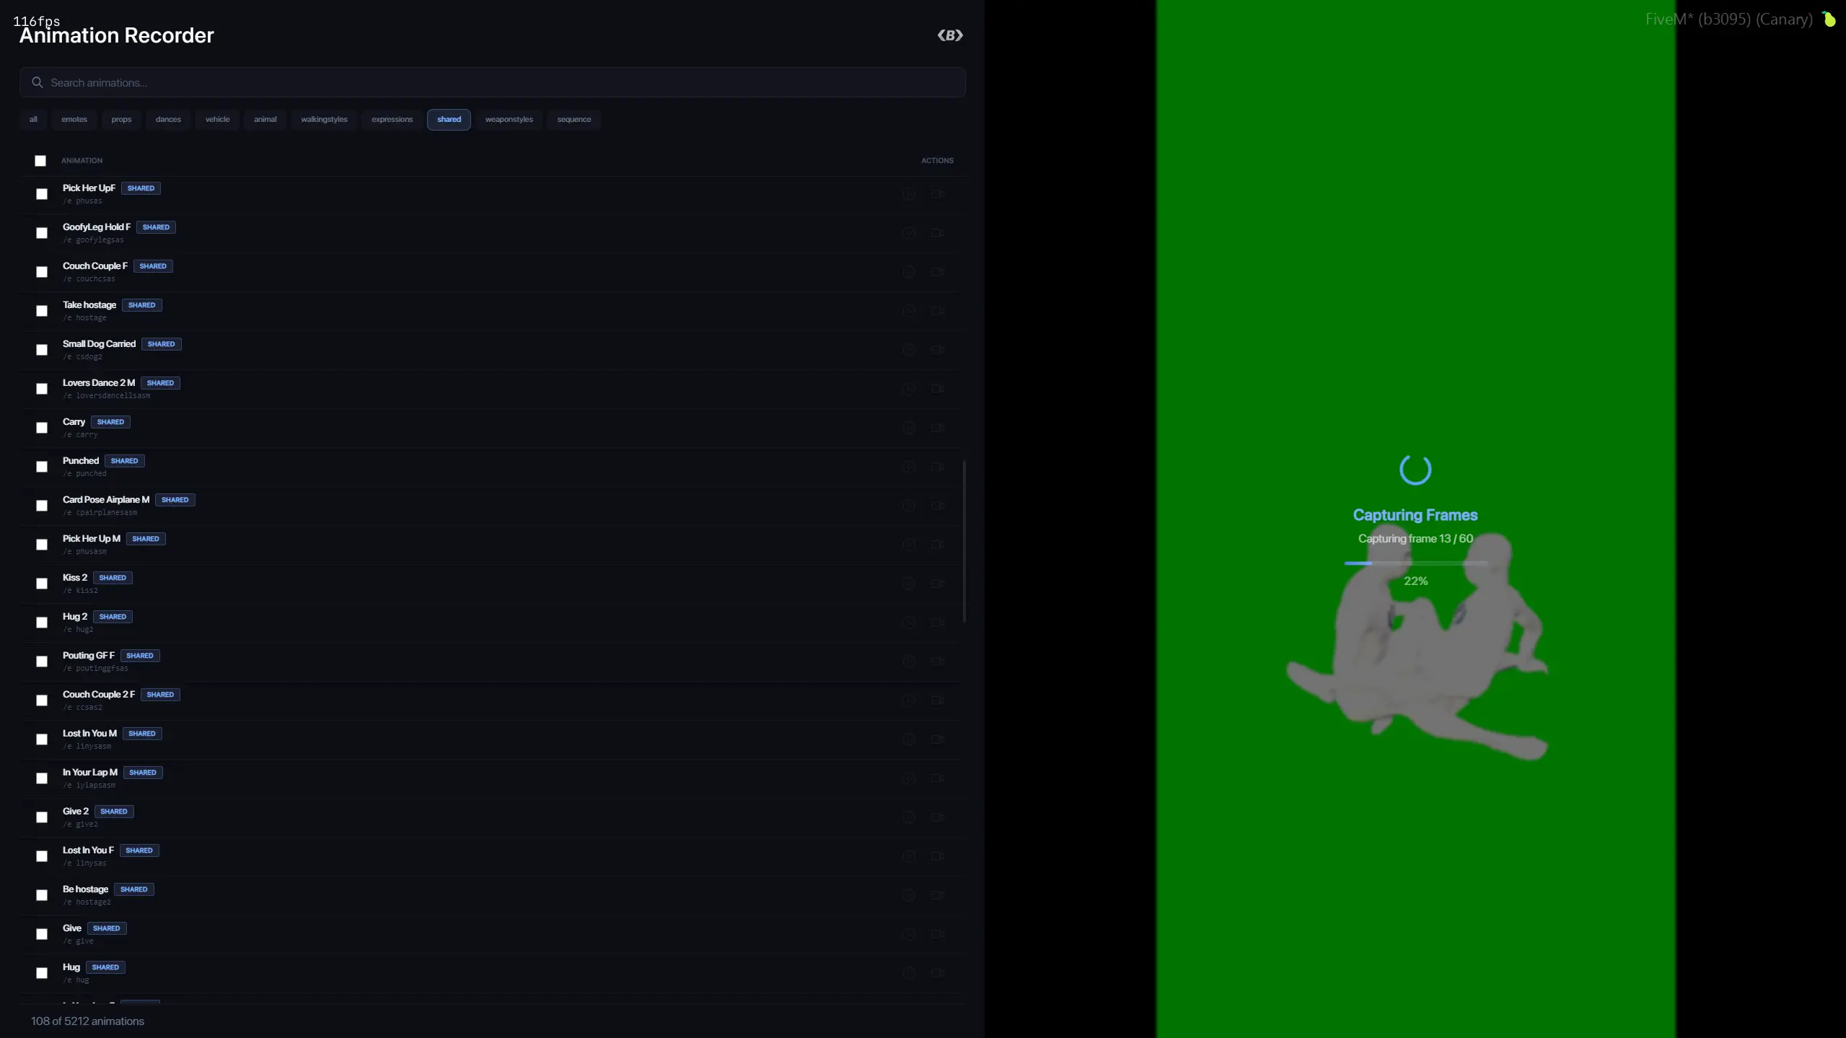Click the record camera icon for Take hostage
Viewport: 1846px width, 1038px height.
tap(937, 311)
